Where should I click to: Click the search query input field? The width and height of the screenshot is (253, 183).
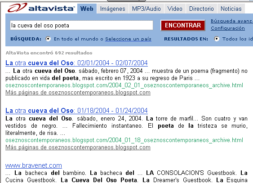pos(81,25)
